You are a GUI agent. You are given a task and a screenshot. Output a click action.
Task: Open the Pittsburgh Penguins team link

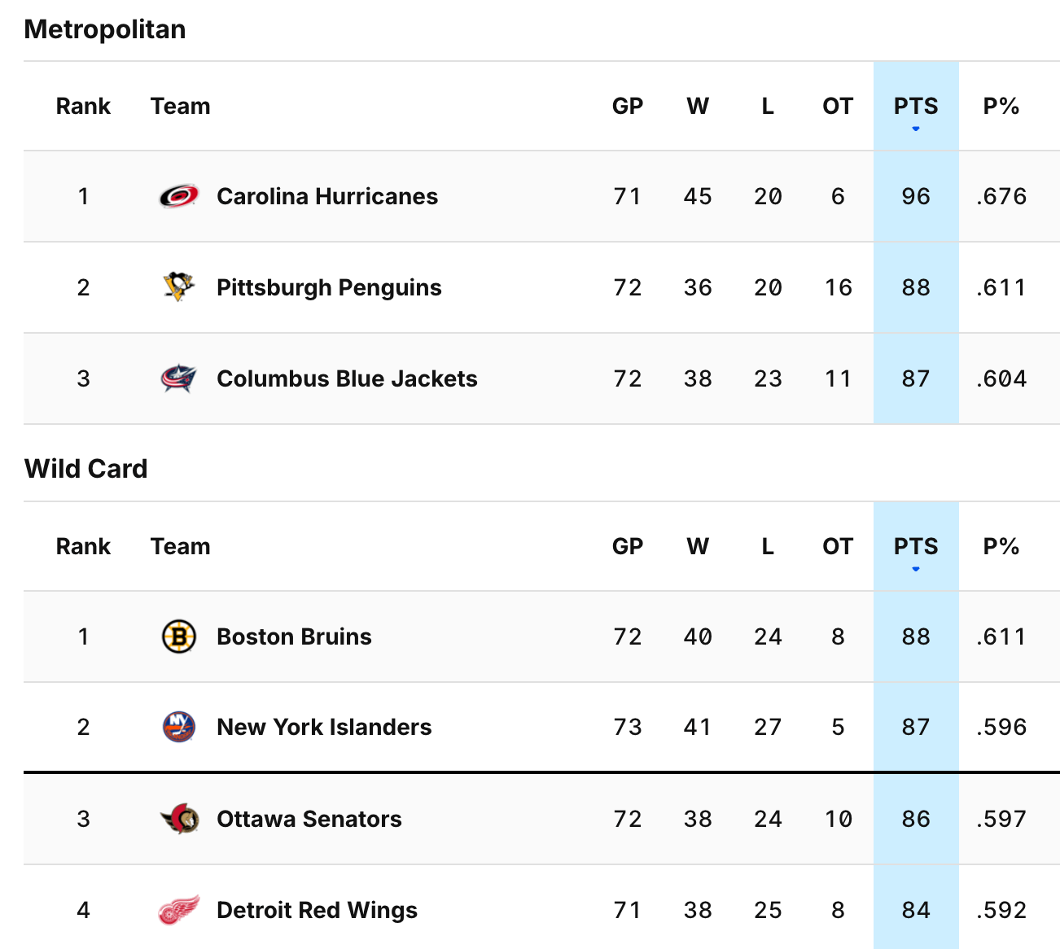tap(329, 287)
